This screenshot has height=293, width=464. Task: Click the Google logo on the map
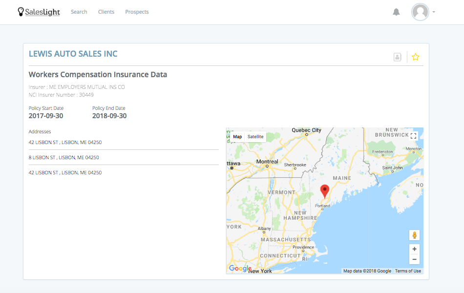(x=240, y=268)
